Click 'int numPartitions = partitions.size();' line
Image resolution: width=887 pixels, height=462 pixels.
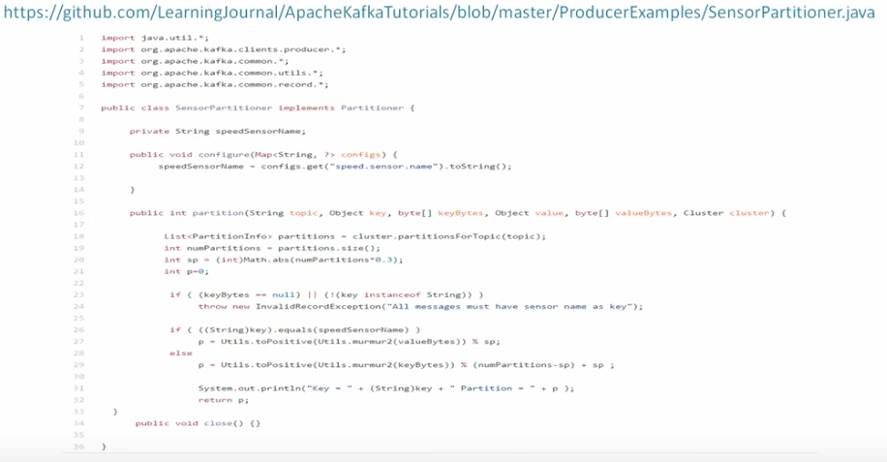(x=272, y=248)
